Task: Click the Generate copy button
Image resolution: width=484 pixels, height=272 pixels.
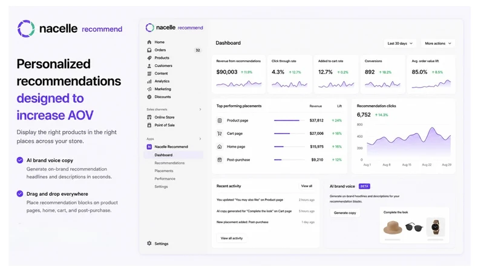Action: point(345,213)
